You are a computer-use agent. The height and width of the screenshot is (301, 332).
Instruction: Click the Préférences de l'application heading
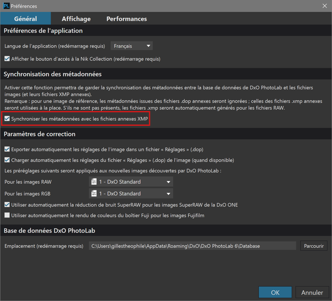pyautogui.click(x=43, y=31)
